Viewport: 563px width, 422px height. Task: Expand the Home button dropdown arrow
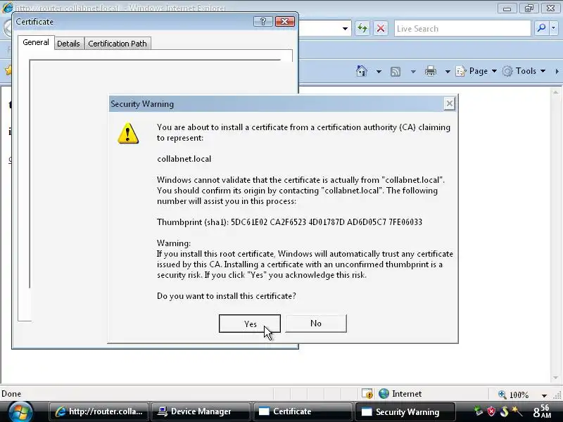(379, 72)
